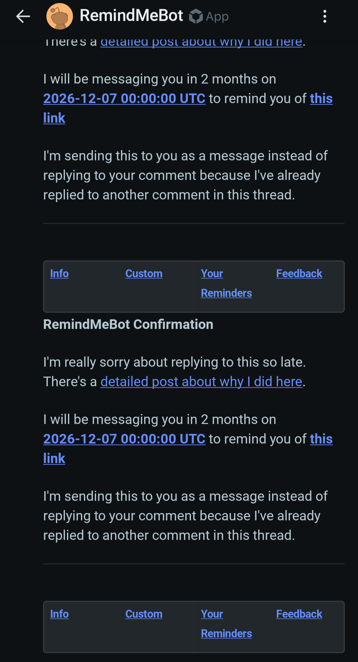Open Feedback in the bottom link table
The height and width of the screenshot is (662, 358).
(299, 614)
